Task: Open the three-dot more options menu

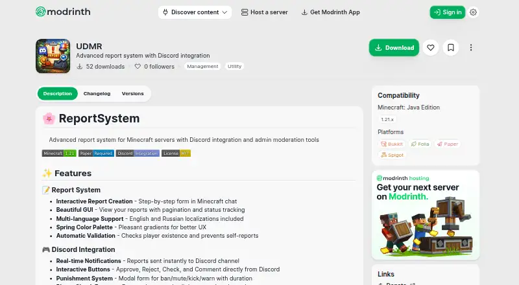Action: [471, 48]
